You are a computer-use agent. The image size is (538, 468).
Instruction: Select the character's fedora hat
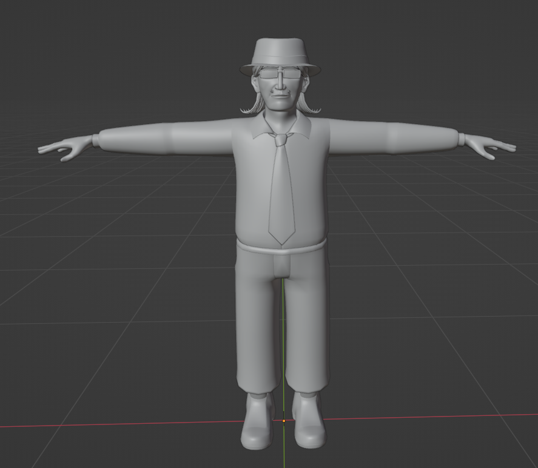280,52
